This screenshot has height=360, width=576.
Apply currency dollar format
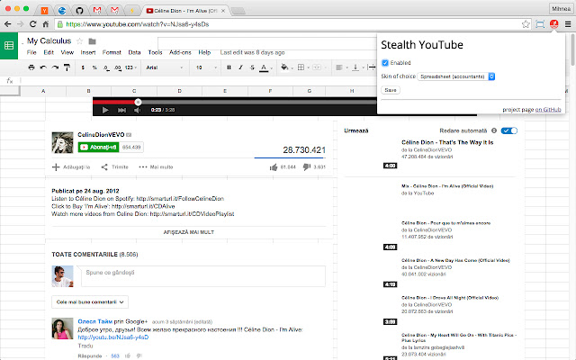[x=83, y=67]
